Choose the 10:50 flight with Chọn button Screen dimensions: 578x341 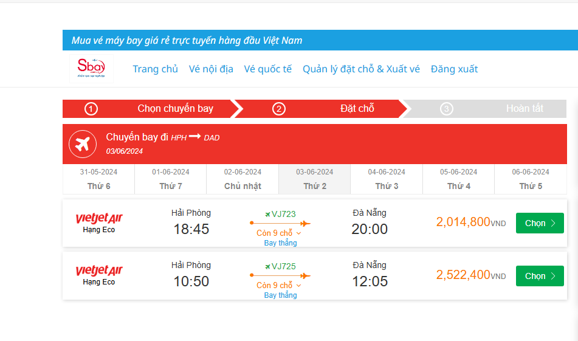[540, 276]
